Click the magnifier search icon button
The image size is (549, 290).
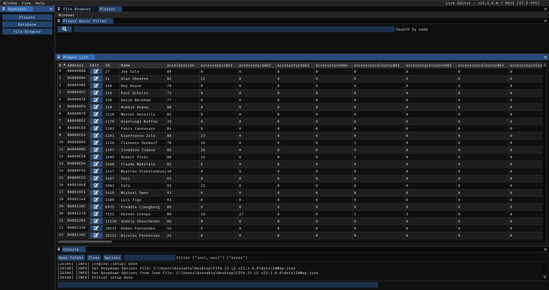[x=64, y=29]
